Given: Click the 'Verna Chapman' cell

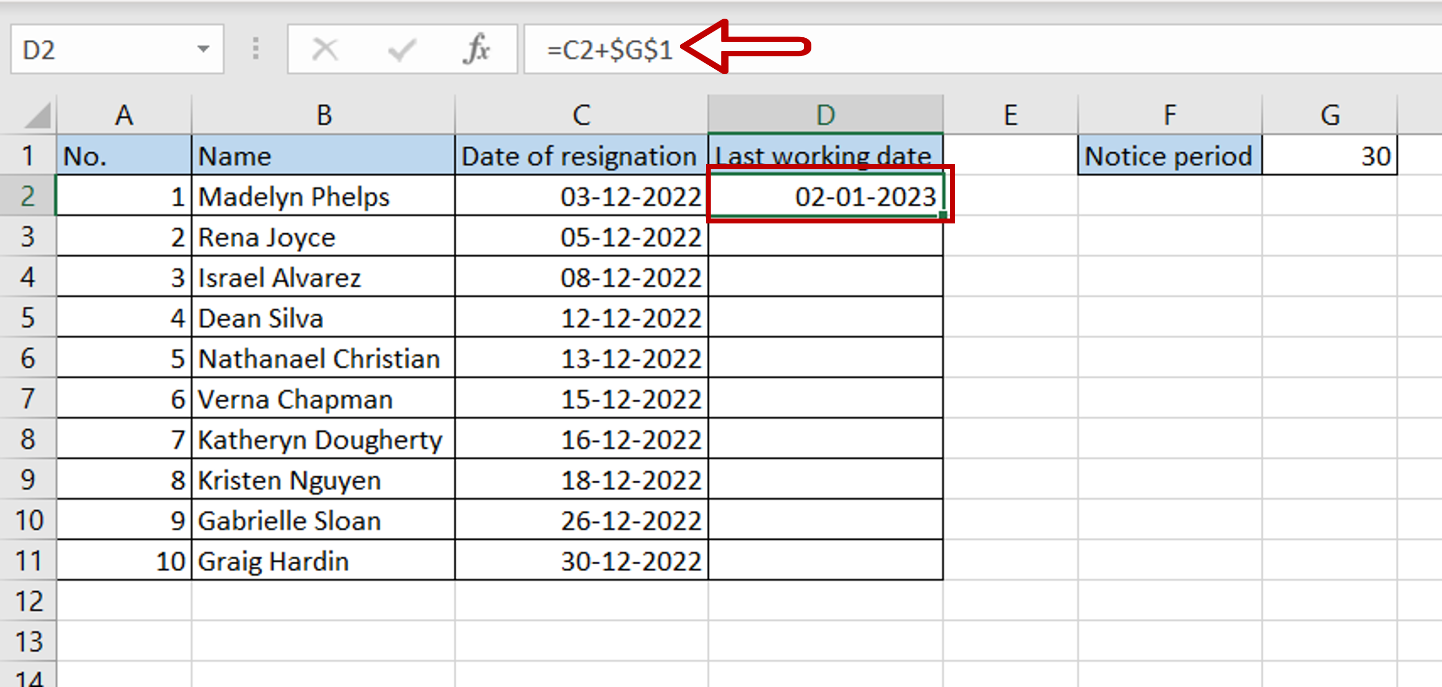Looking at the screenshot, I should pyautogui.click(x=324, y=399).
